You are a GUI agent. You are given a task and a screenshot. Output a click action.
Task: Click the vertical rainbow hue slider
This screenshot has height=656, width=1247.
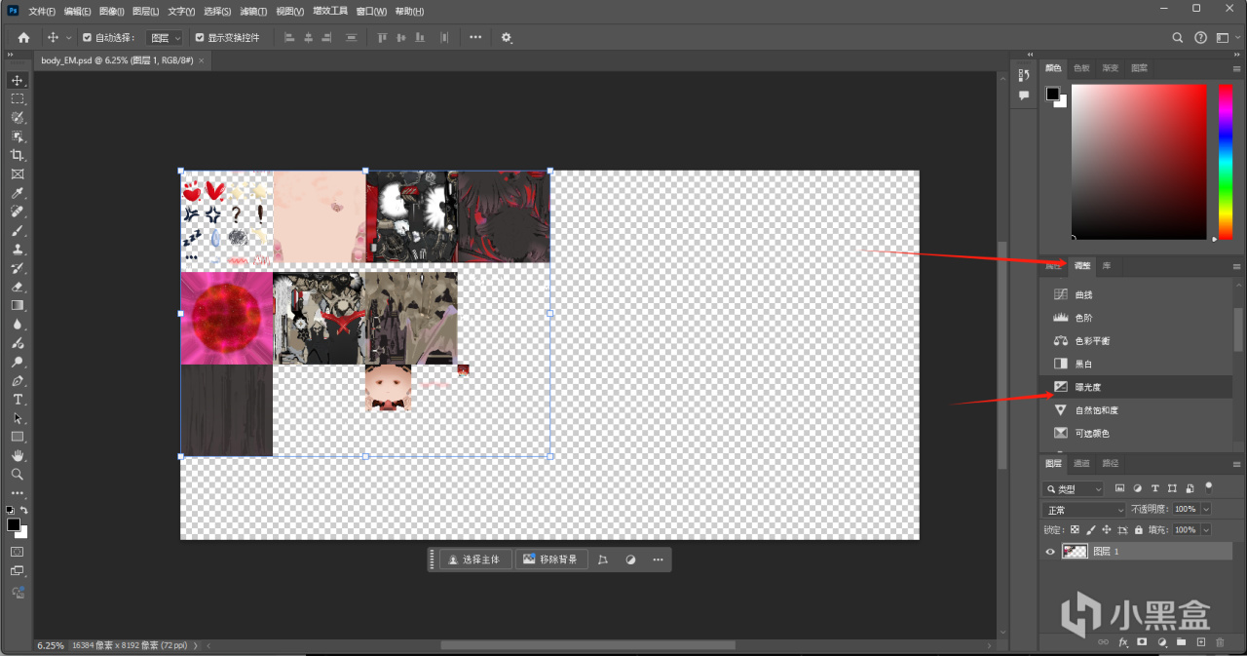[1226, 161]
